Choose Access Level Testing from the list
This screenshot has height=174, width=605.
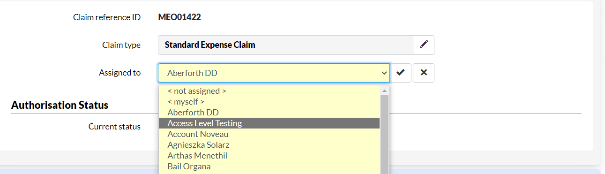(269, 123)
